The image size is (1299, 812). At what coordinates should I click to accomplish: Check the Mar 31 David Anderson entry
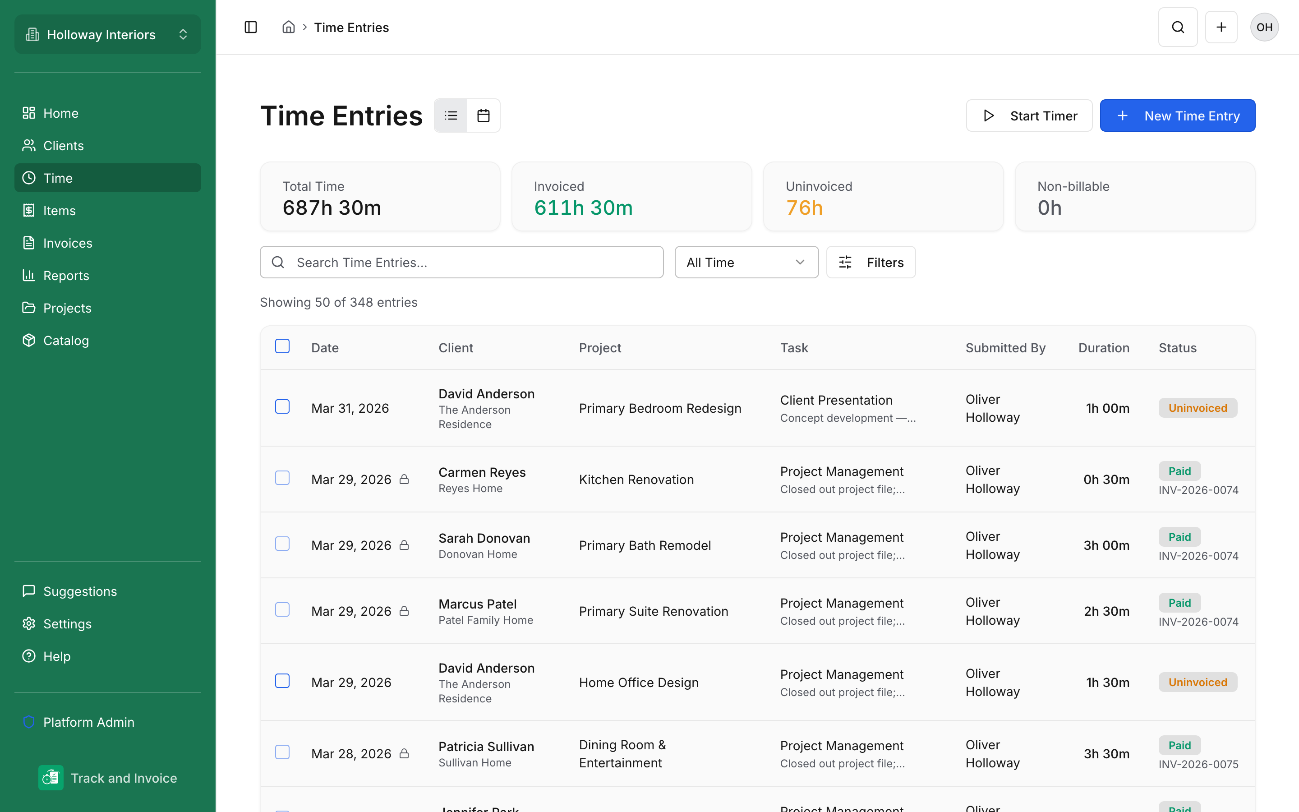point(282,407)
